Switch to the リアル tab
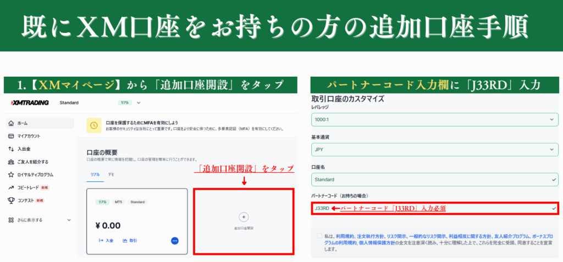 coord(95,174)
